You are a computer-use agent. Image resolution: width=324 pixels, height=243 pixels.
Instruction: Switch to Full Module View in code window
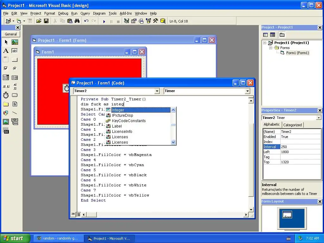[78, 215]
